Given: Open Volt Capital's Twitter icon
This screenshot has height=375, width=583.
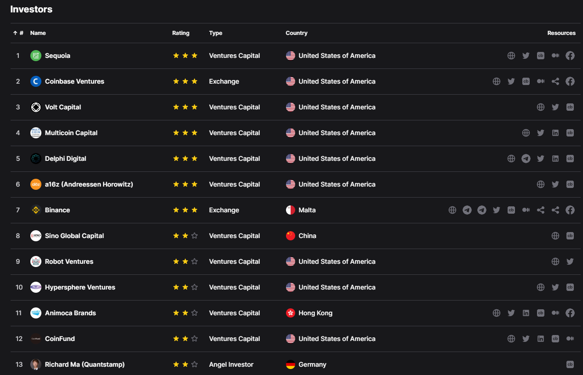Looking at the screenshot, I should click(555, 107).
